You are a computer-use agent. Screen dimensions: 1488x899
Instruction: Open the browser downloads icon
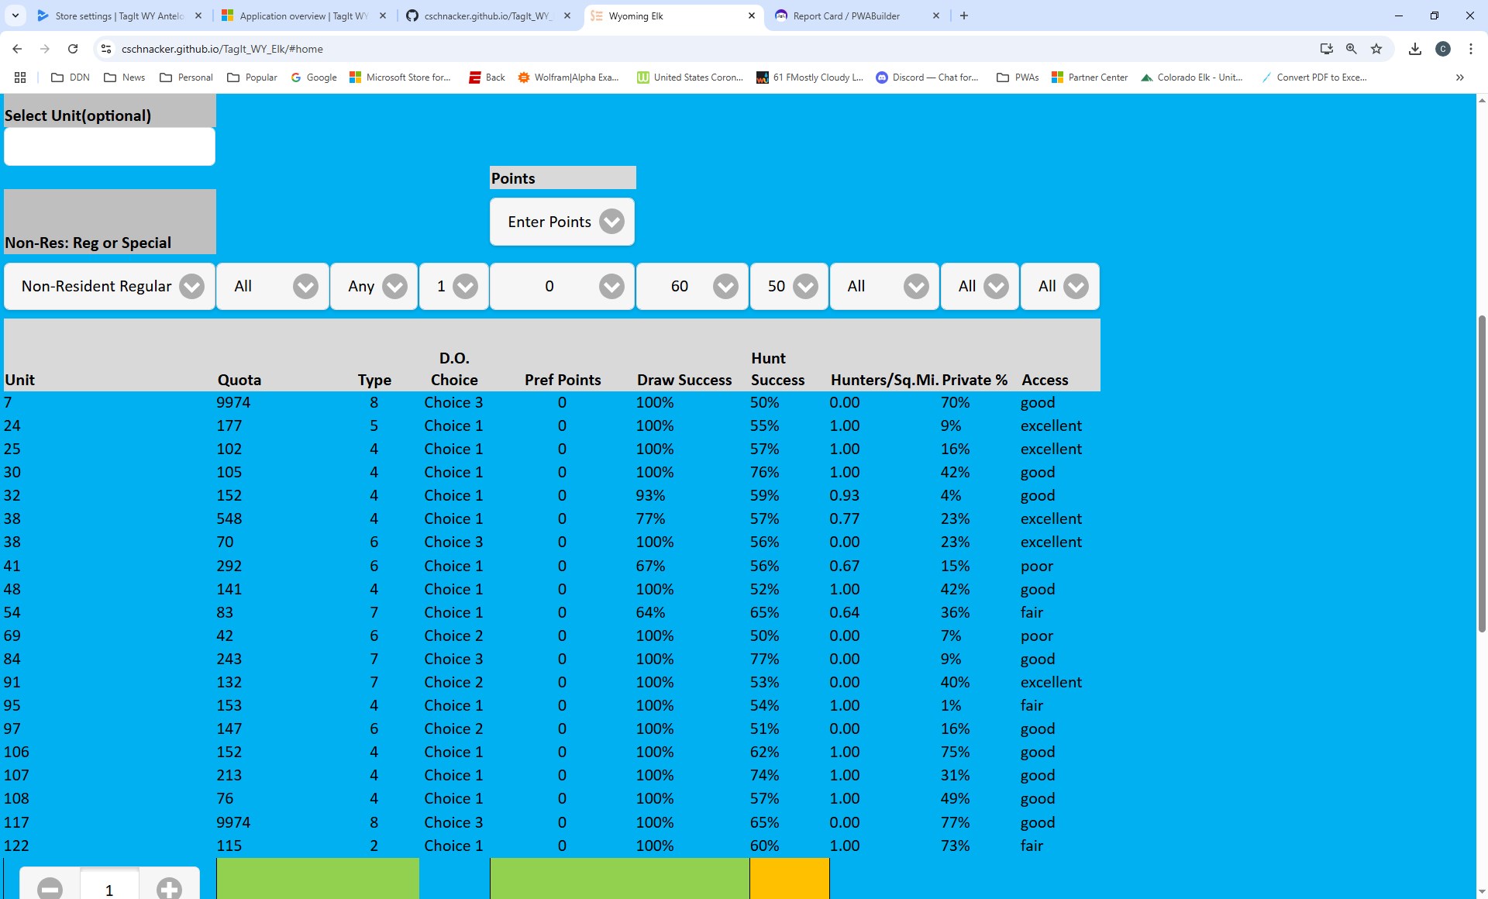[1415, 49]
